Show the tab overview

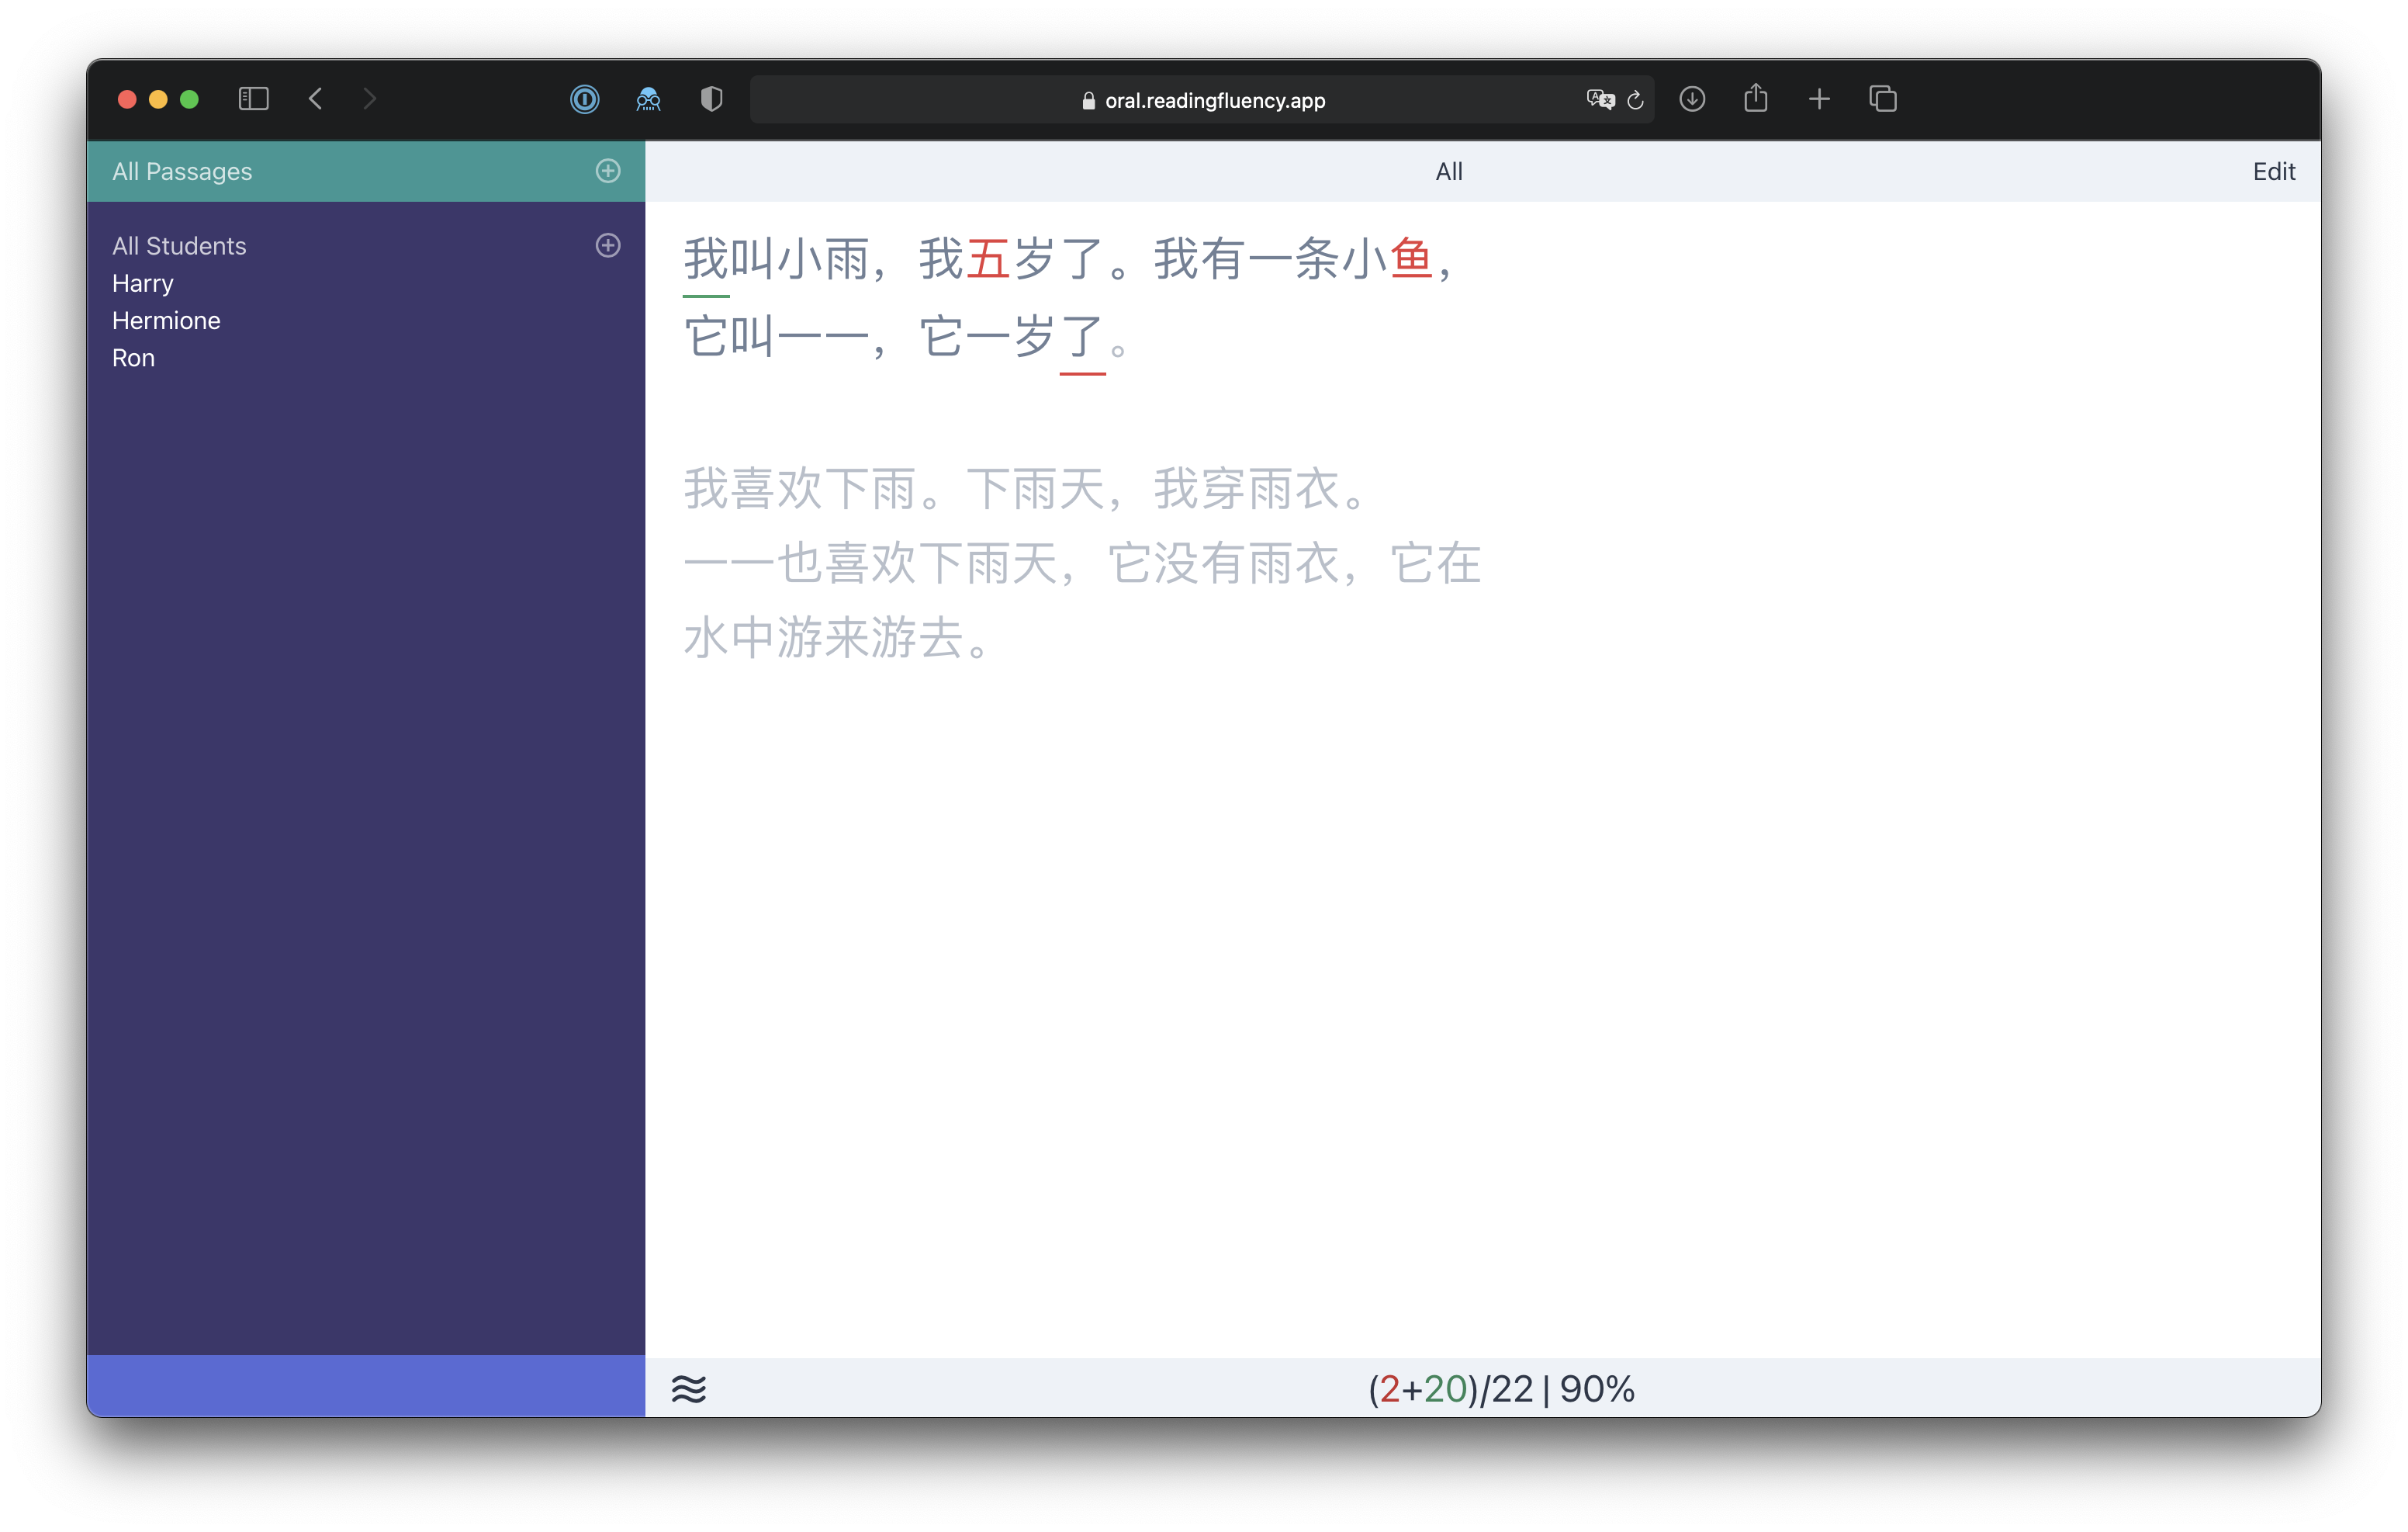click(1883, 99)
